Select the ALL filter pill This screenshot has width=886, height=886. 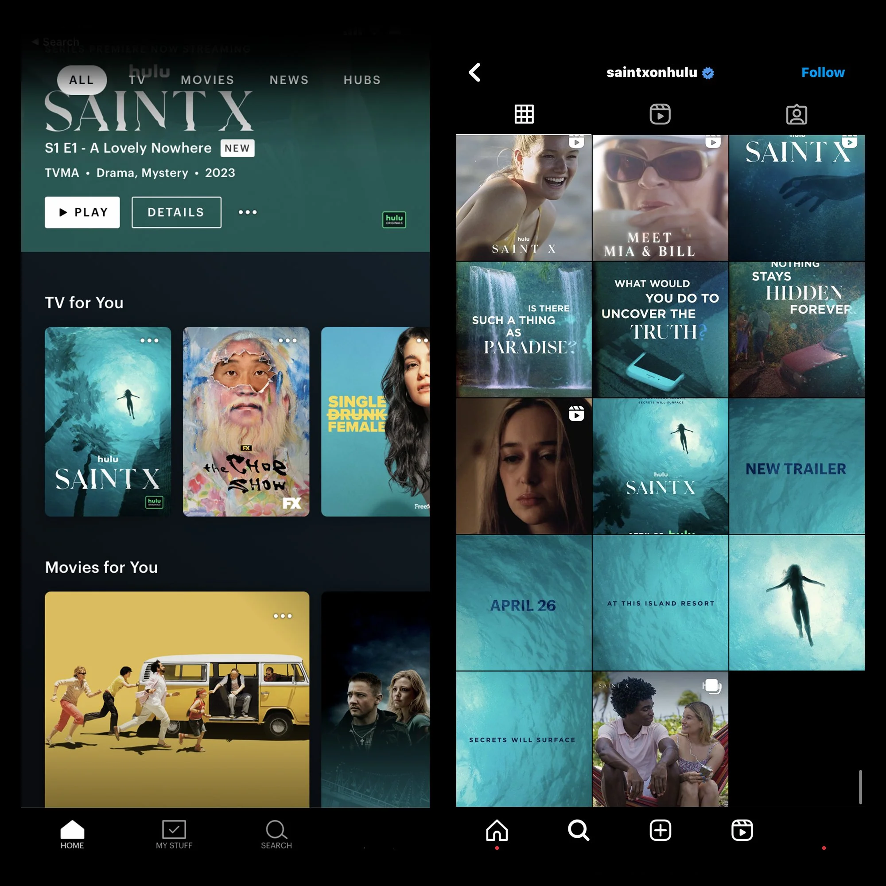pos(82,80)
